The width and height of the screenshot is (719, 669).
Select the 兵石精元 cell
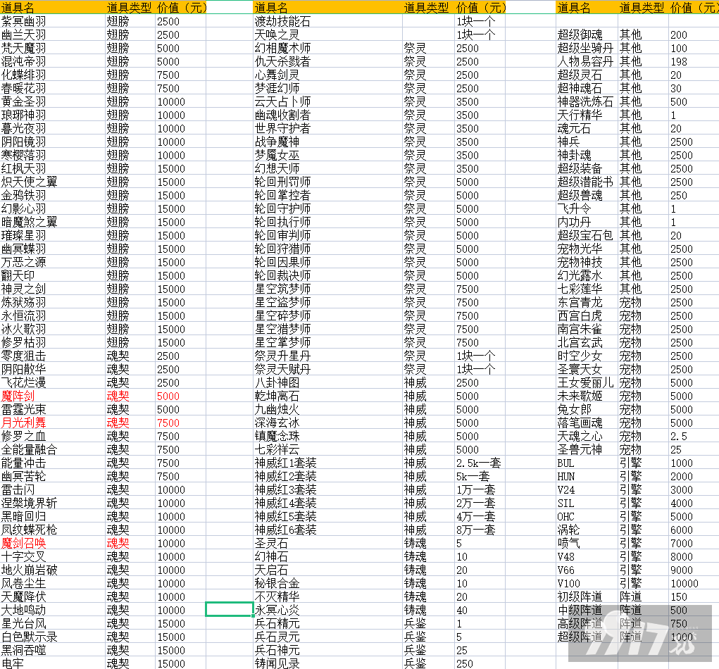pyautogui.click(x=277, y=624)
